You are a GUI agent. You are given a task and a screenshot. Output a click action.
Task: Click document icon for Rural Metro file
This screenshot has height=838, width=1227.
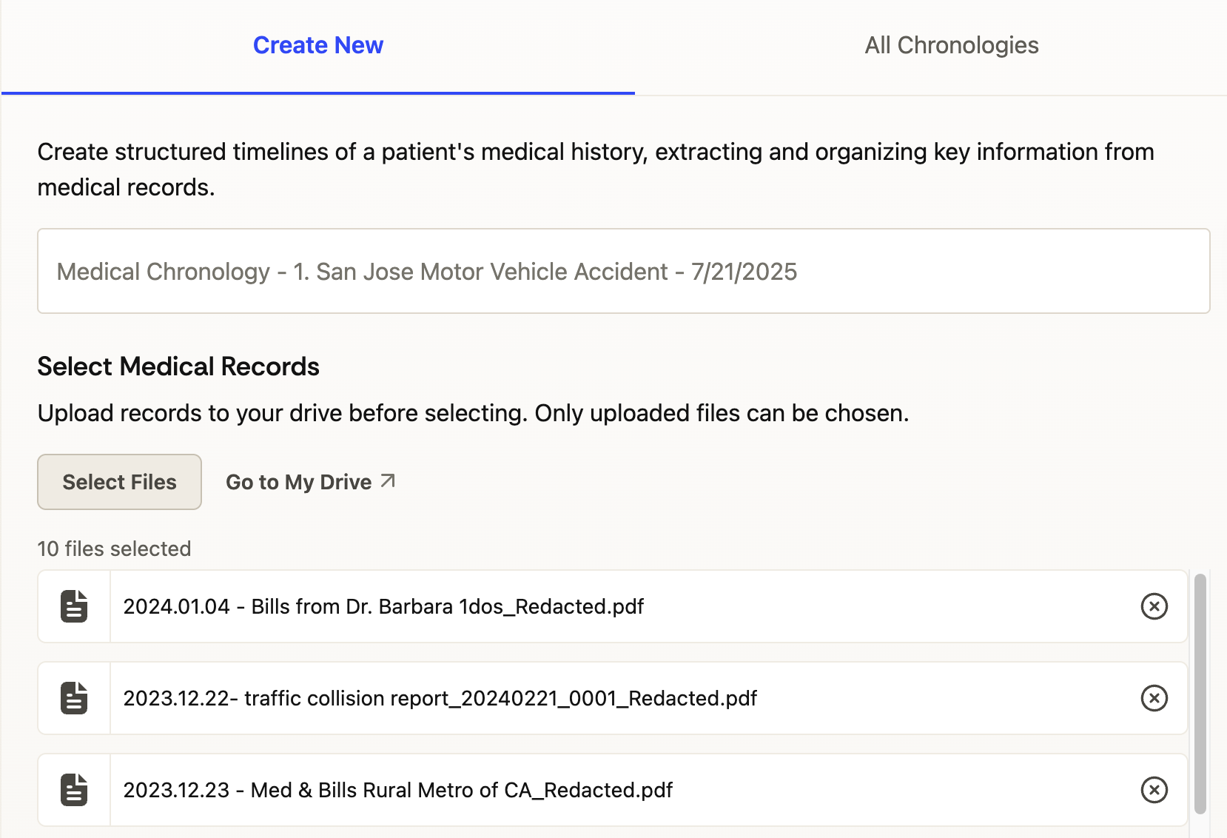pyautogui.click(x=74, y=790)
